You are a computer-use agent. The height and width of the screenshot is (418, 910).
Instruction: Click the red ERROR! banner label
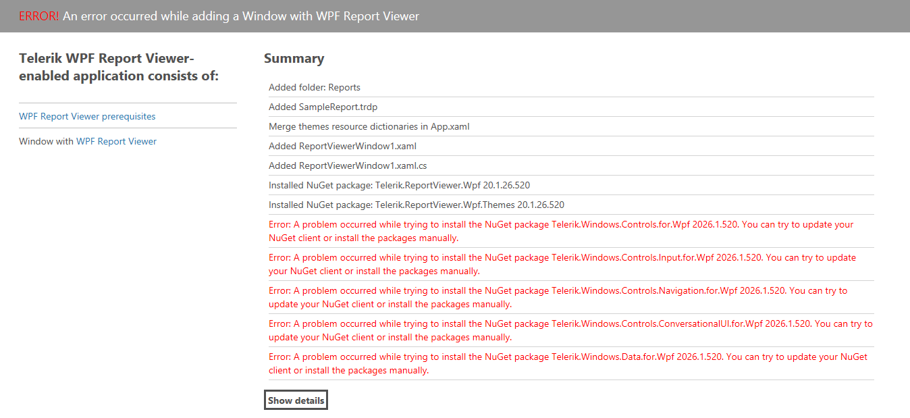[x=39, y=16]
